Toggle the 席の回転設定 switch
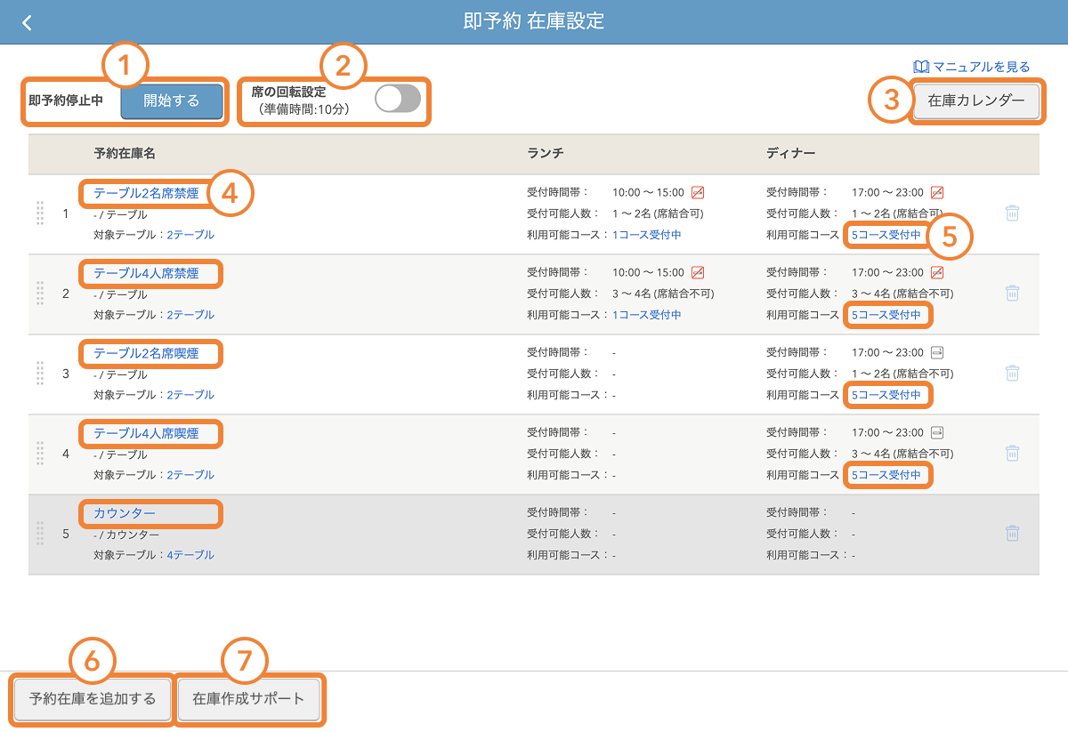1068x732 pixels. coord(397,99)
